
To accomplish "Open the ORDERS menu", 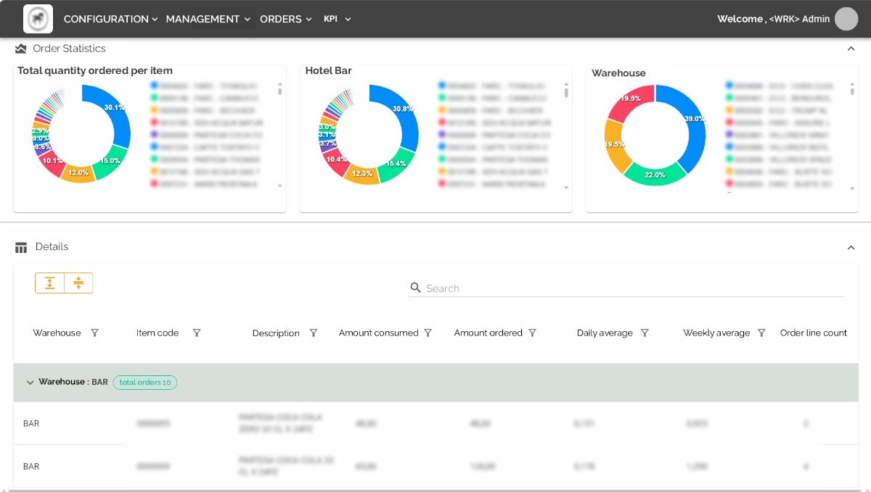I will point(285,19).
